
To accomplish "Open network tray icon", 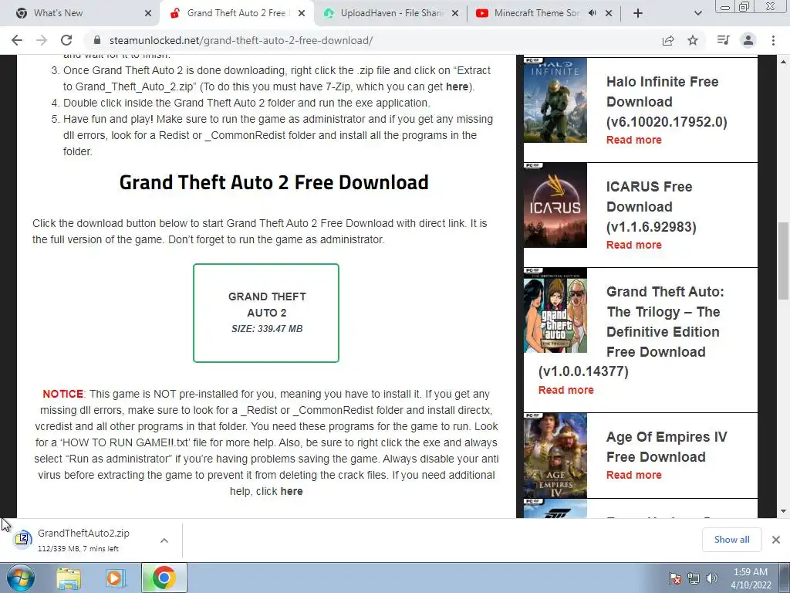I will (694, 578).
